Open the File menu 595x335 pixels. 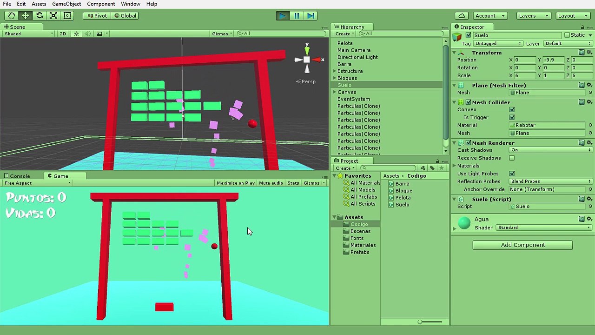pyautogui.click(x=7, y=4)
